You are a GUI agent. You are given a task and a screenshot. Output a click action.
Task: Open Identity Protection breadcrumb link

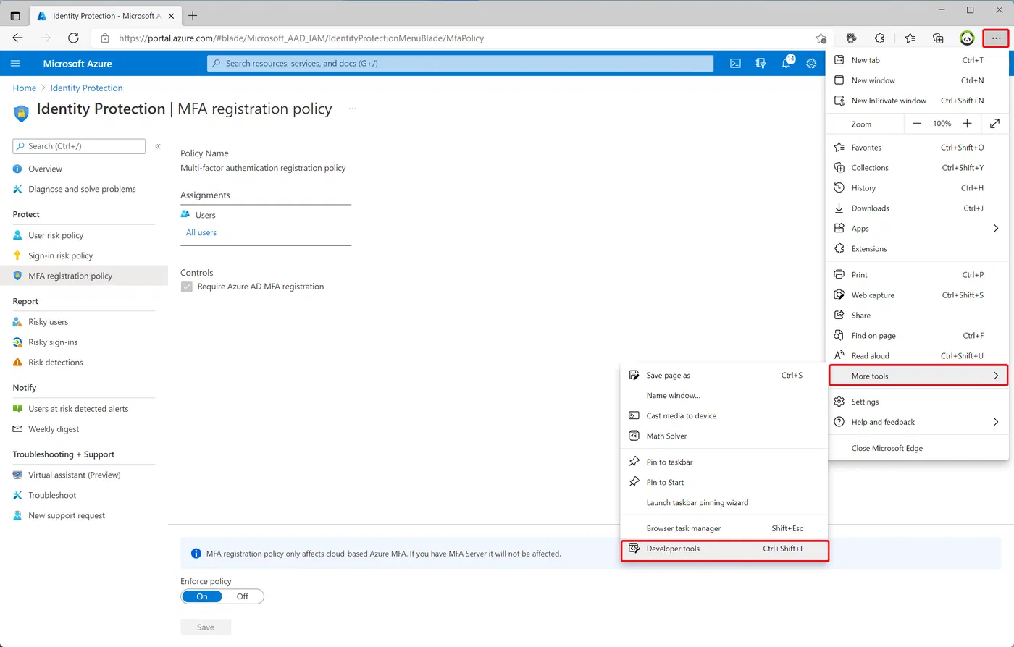pos(86,88)
